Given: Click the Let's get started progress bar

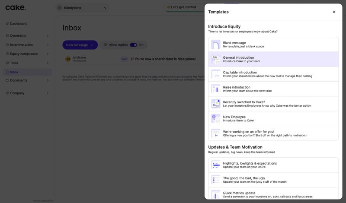Looking at the screenshot, I should pyautogui.click(x=183, y=7).
